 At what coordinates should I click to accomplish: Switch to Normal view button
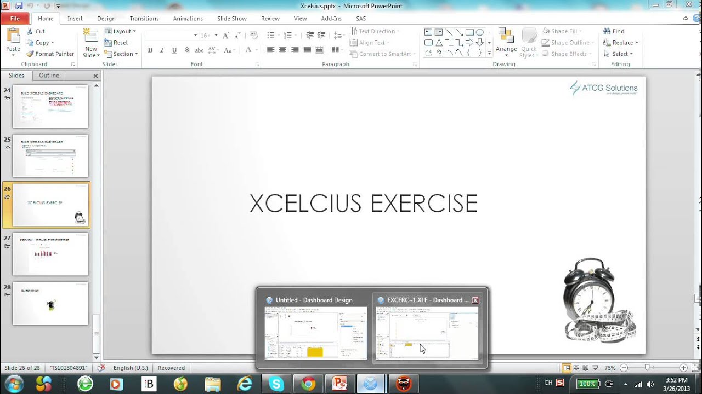pyautogui.click(x=567, y=368)
